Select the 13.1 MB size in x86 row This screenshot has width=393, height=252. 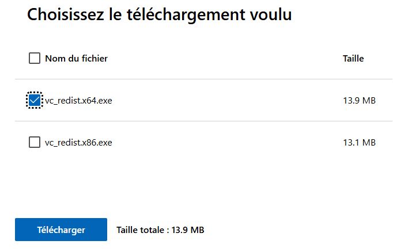(x=359, y=143)
